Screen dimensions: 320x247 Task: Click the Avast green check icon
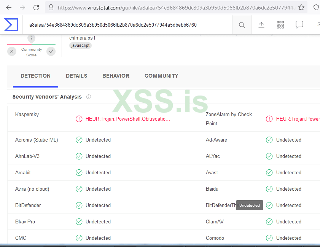pyautogui.click(x=269, y=172)
